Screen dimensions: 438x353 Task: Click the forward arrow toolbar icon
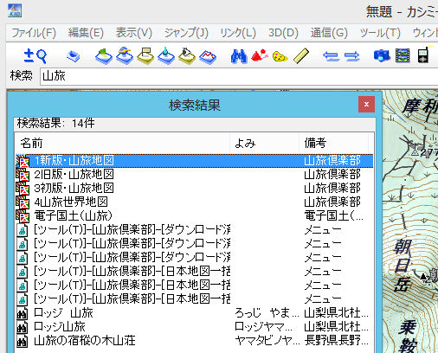(351, 56)
